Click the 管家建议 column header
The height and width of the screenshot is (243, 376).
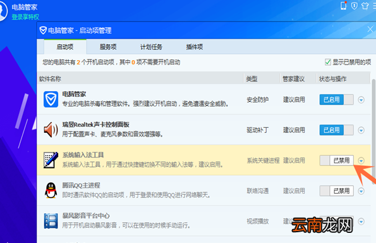click(x=294, y=78)
